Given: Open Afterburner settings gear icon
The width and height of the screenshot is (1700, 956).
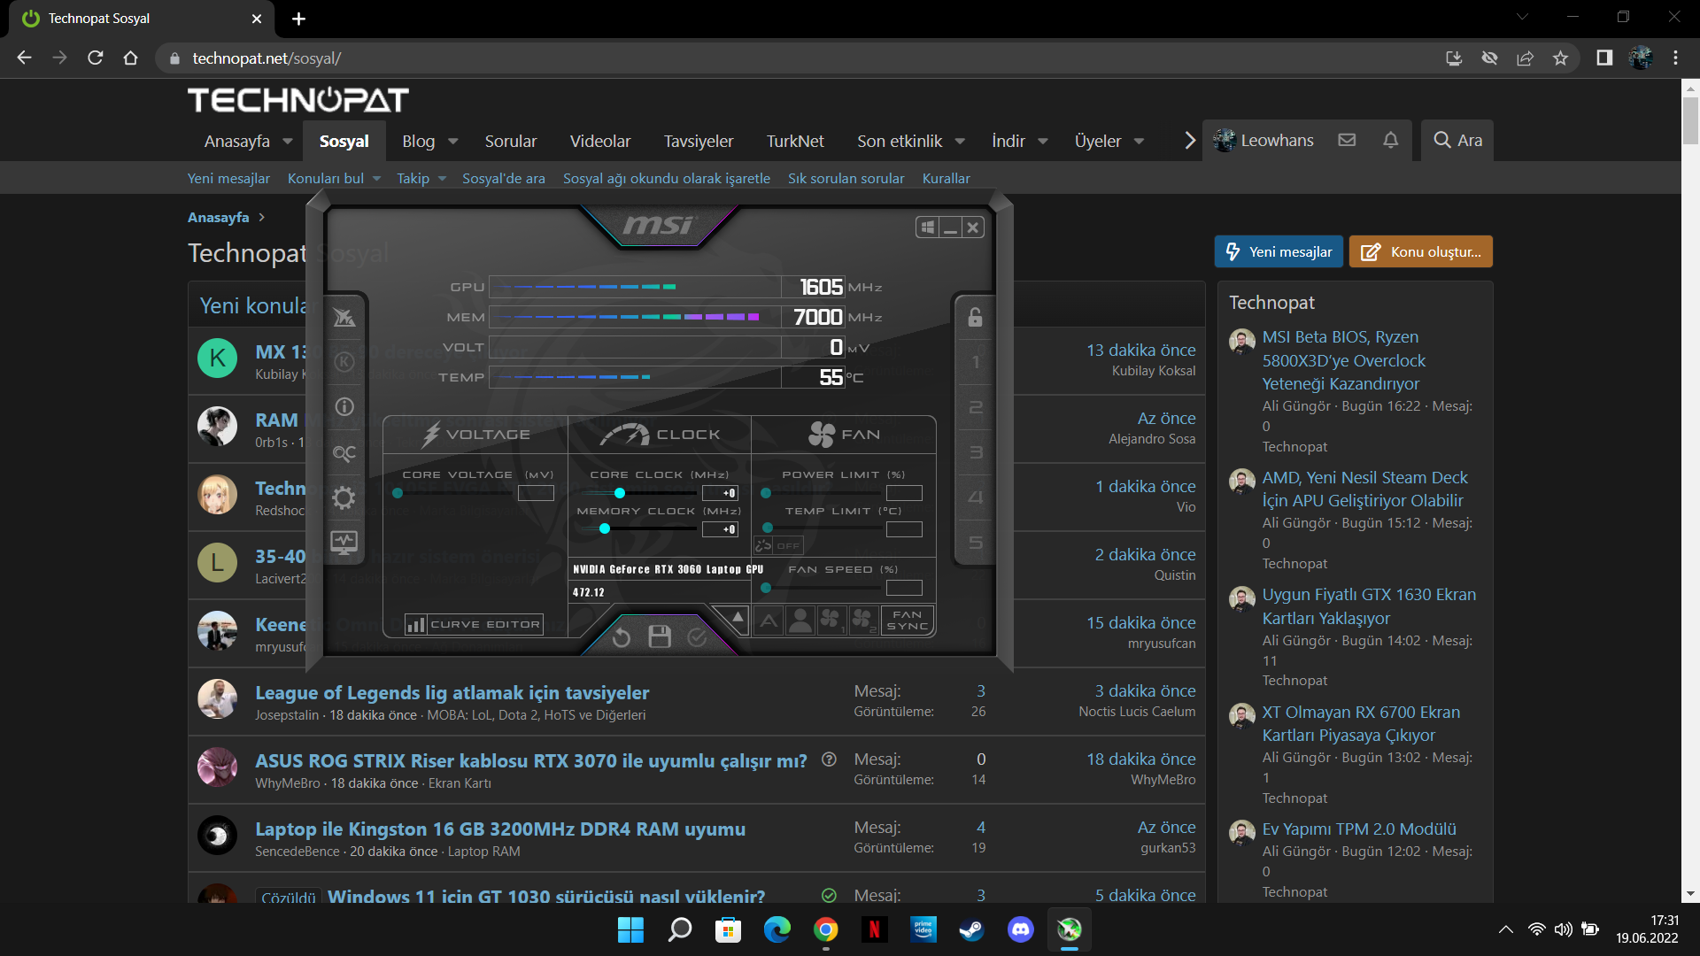Looking at the screenshot, I should click(344, 498).
